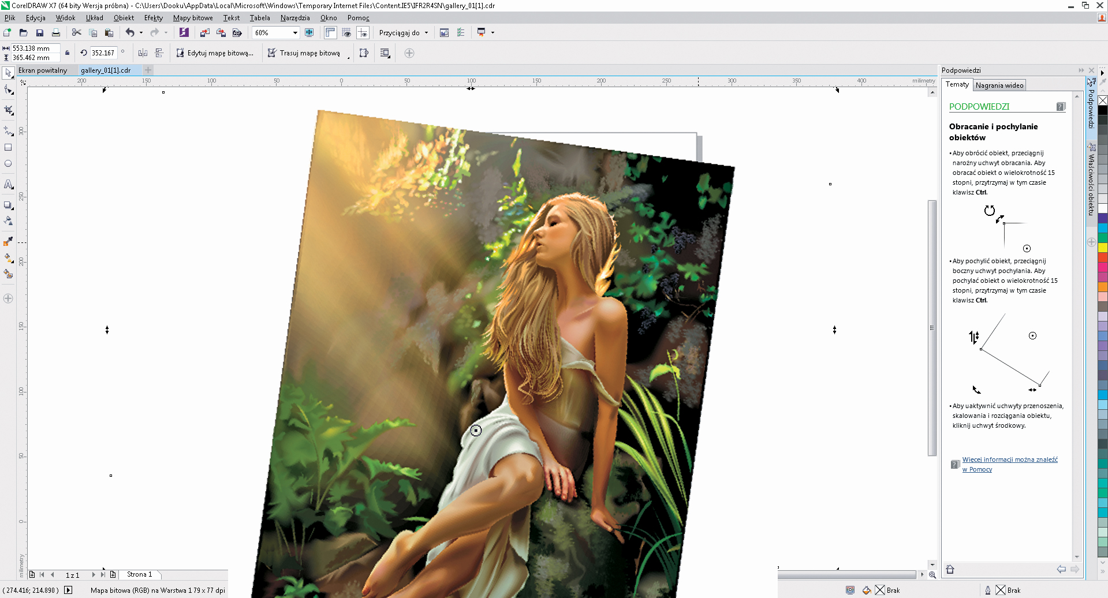The width and height of the screenshot is (1108, 598).
Task: Open the zoom level dropdown
Action: point(295,33)
